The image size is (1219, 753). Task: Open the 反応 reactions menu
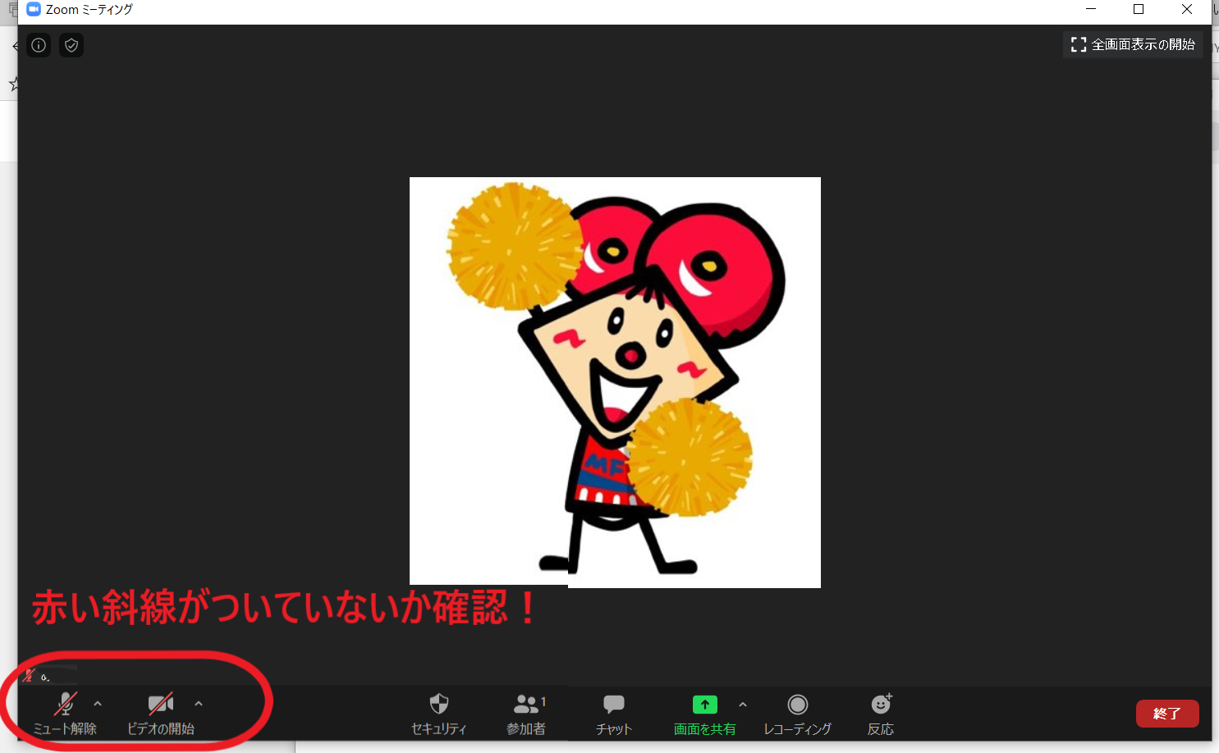click(x=881, y=714)
